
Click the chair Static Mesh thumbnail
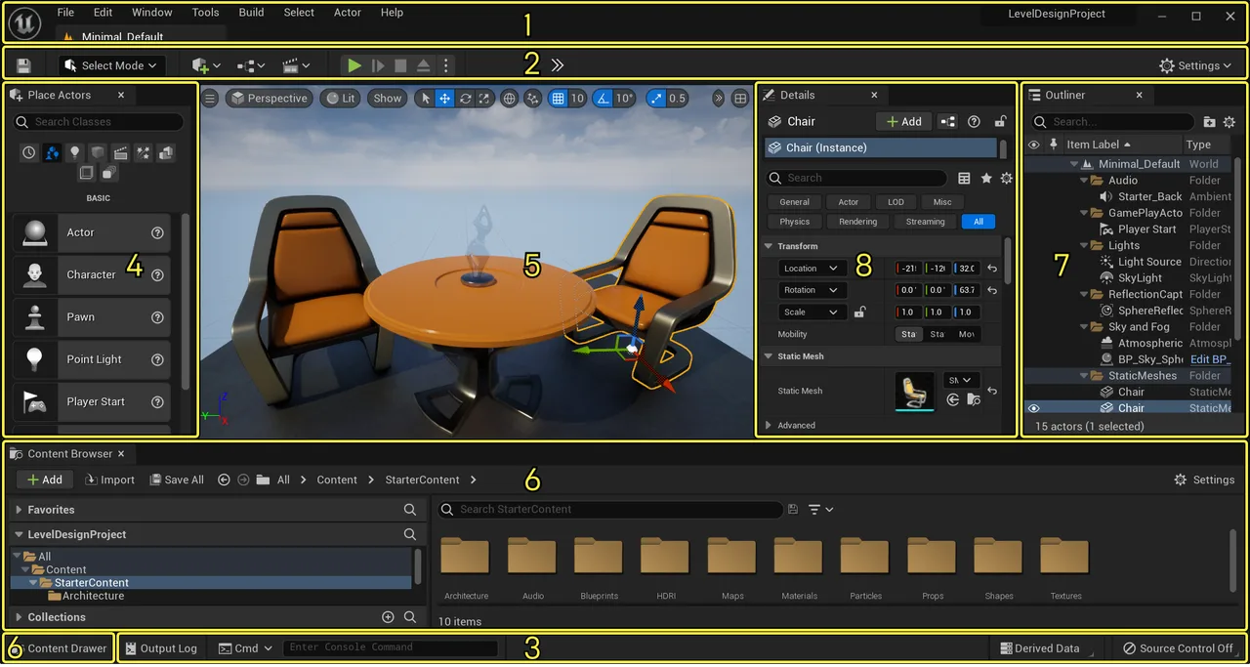coord(915,391)
